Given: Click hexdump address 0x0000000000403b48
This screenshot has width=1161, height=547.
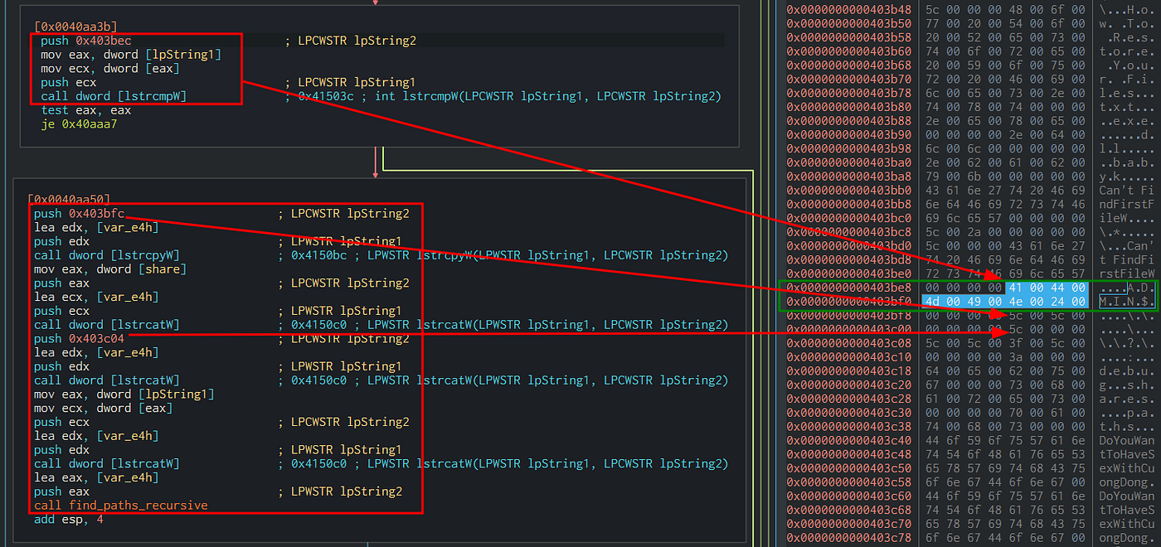Looking at the screenshot, I should point(848,10).
